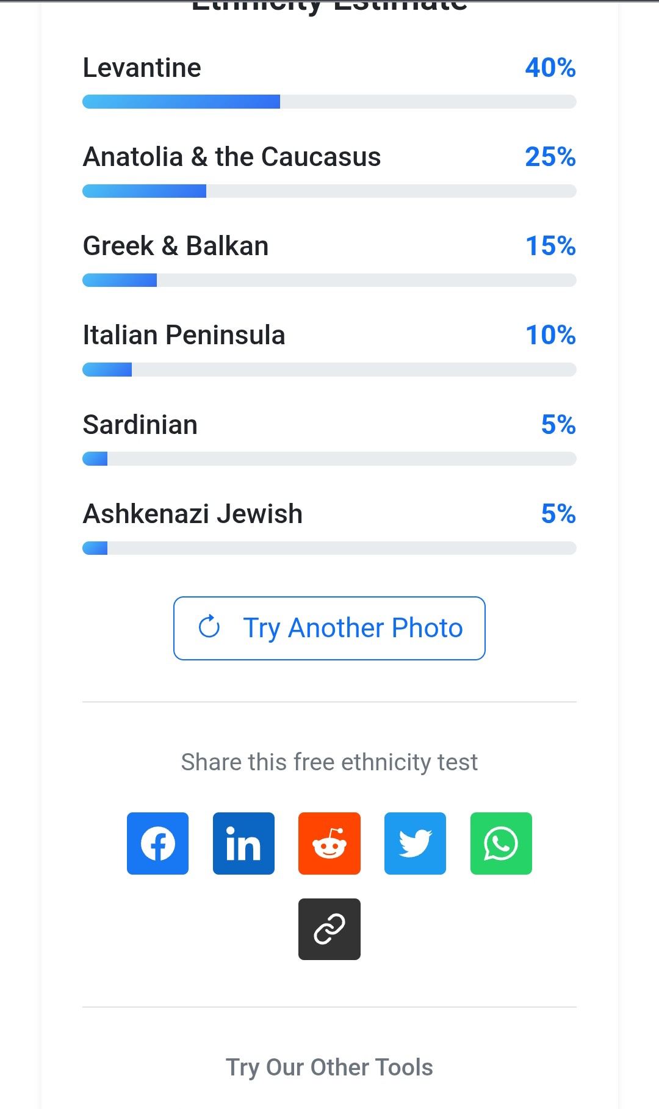659x1109 pixels.
Task: Click the 40% Levantine percentage
Action: pos(550,68)
